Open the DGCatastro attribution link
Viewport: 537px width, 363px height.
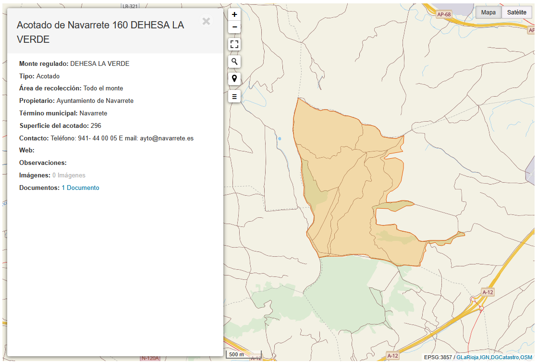point(505,357)
